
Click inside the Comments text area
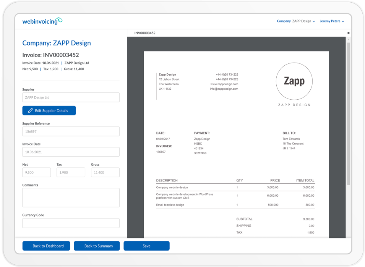click(71, 197)
